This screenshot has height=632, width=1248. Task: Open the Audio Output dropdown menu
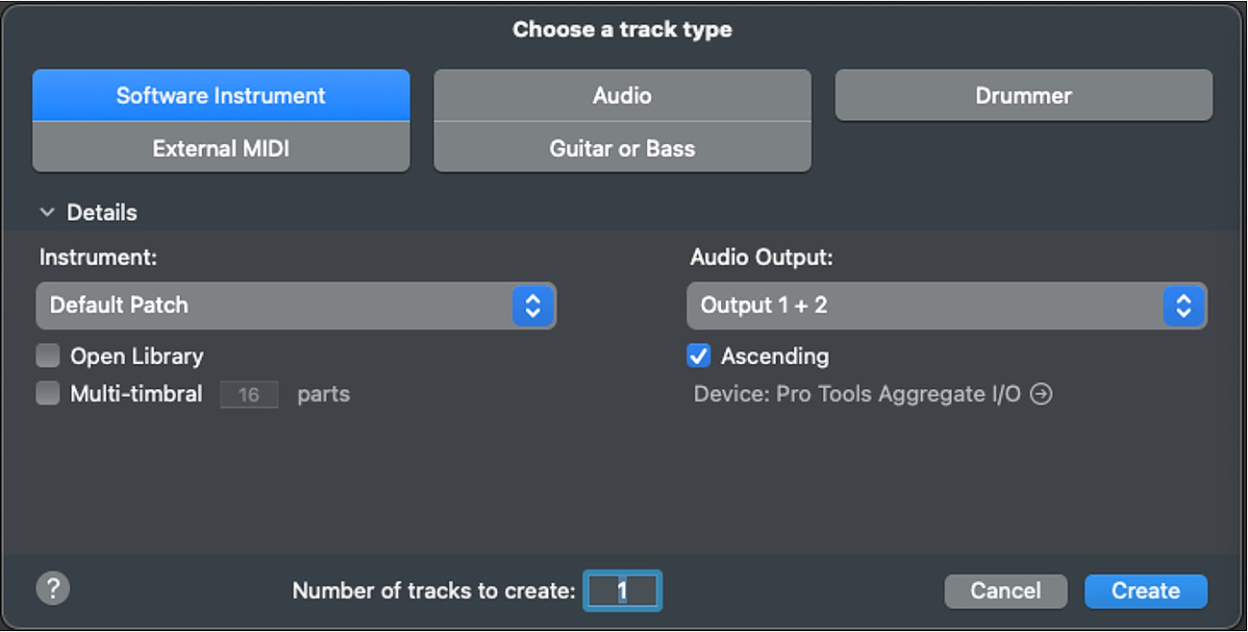tap(947, 305)
